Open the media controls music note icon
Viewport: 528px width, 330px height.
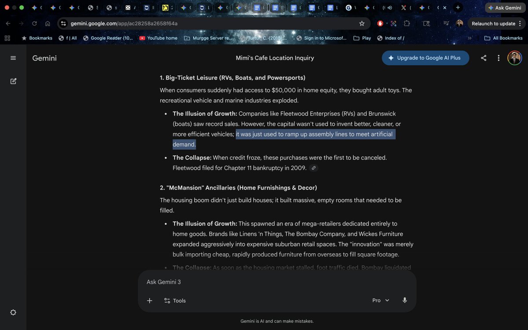[x=446, y=24]
